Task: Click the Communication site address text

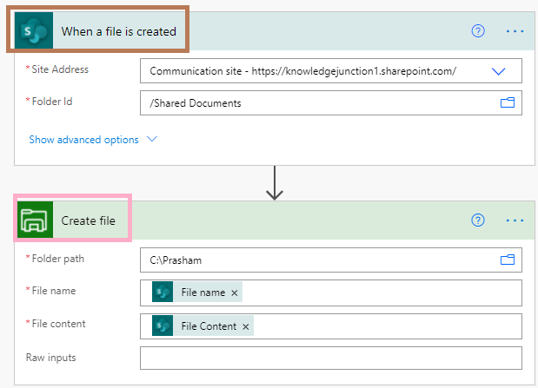Action: point(303,71)
